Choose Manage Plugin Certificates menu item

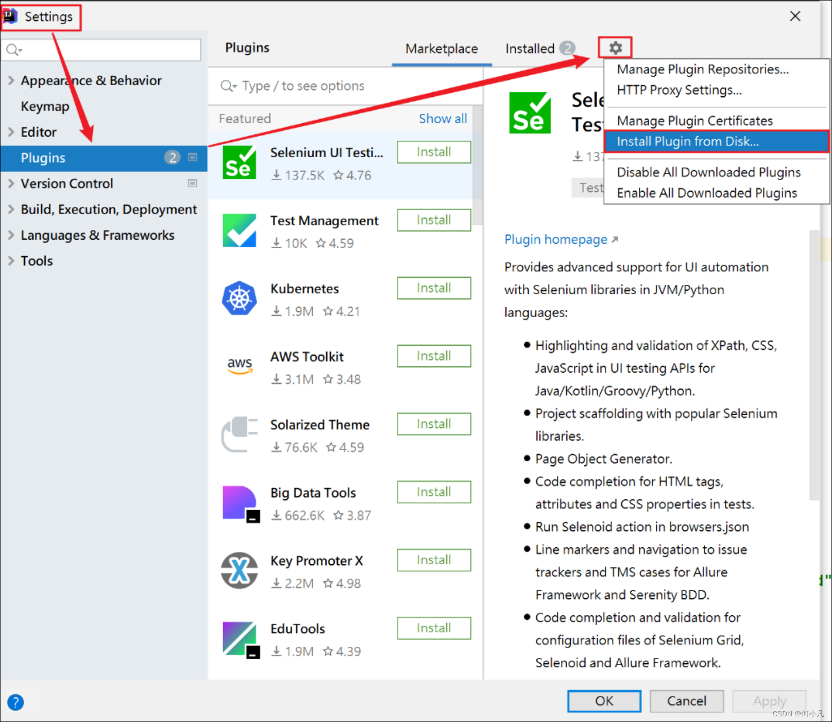[x=695, y=121]
